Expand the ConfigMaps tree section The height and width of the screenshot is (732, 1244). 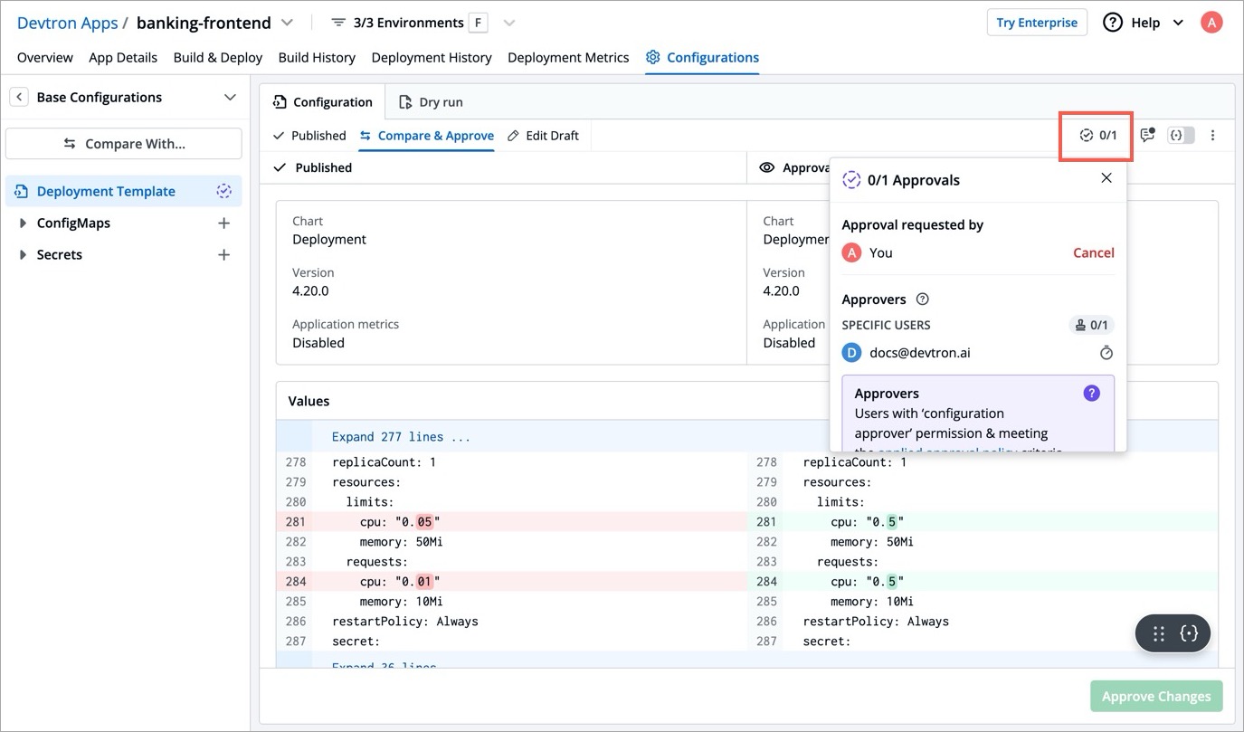pyautogui.click(x=23, y=223)
